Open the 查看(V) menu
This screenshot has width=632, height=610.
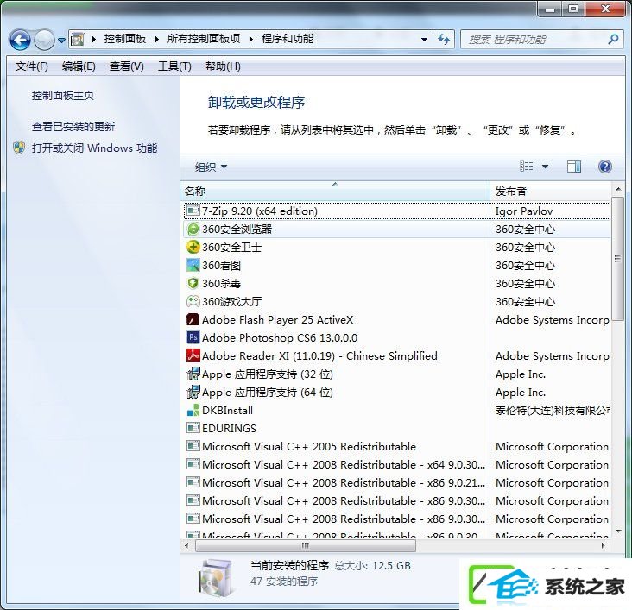pyautogui.click(x=127, y=66)
